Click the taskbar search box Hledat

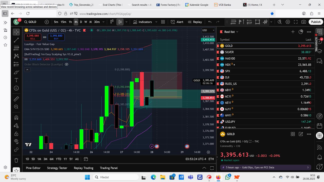click(116, 177)
